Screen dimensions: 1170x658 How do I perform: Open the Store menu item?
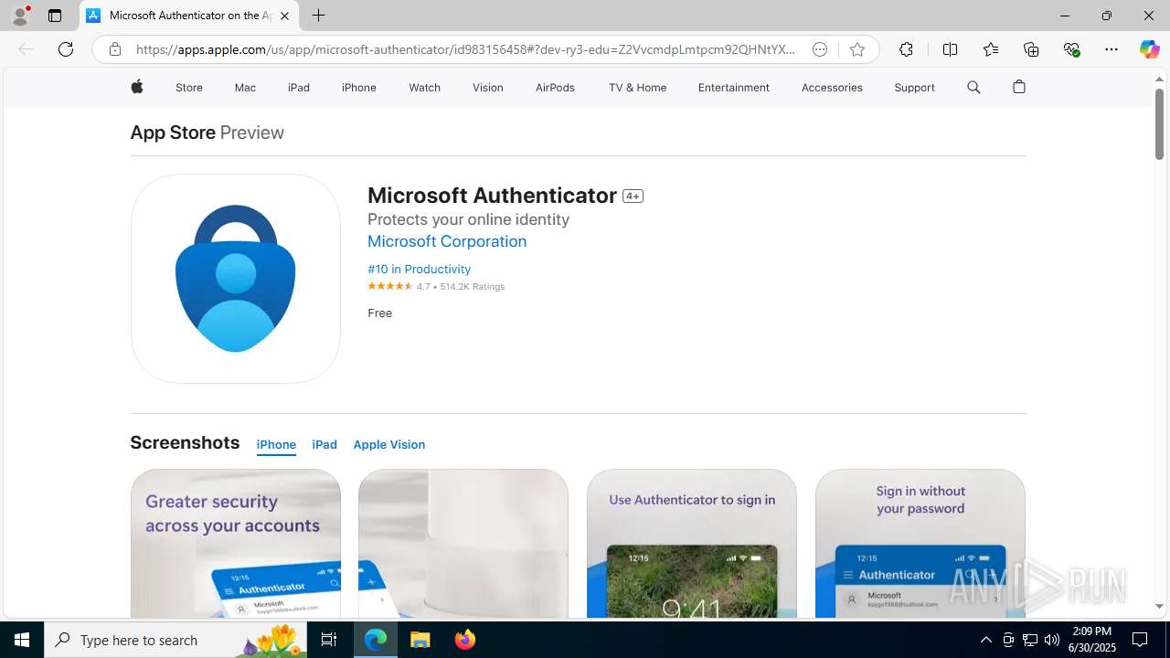(189, 88)
